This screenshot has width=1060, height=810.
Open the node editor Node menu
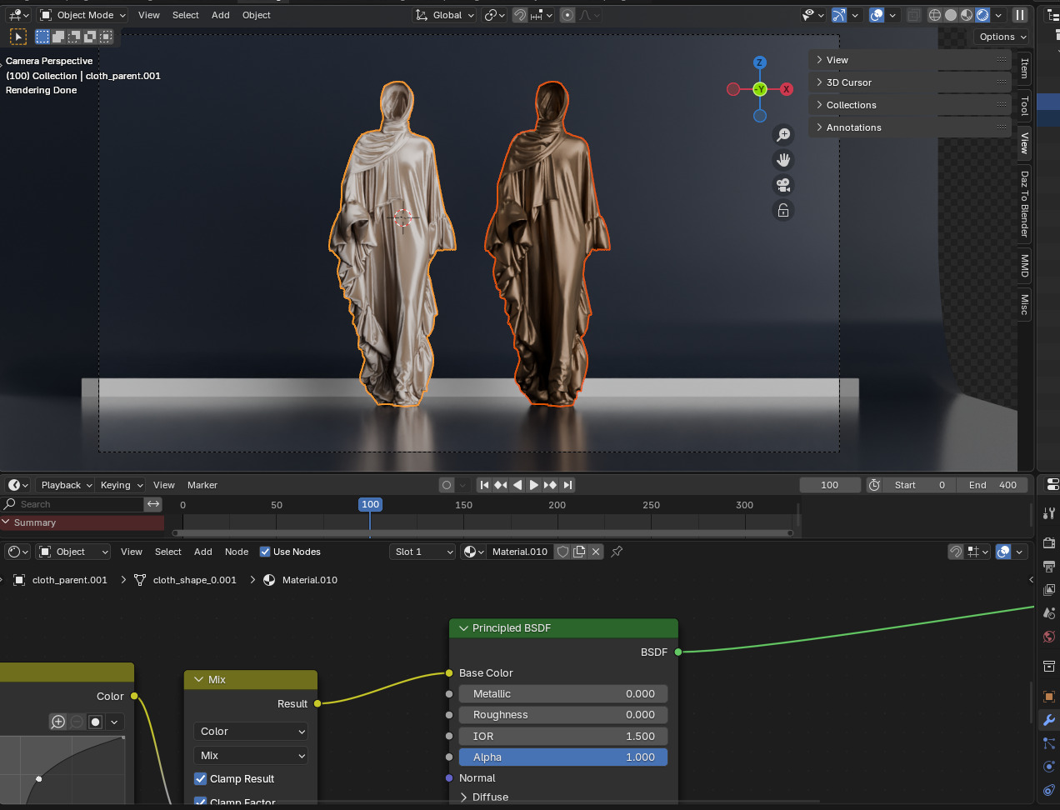coord(237,552)
